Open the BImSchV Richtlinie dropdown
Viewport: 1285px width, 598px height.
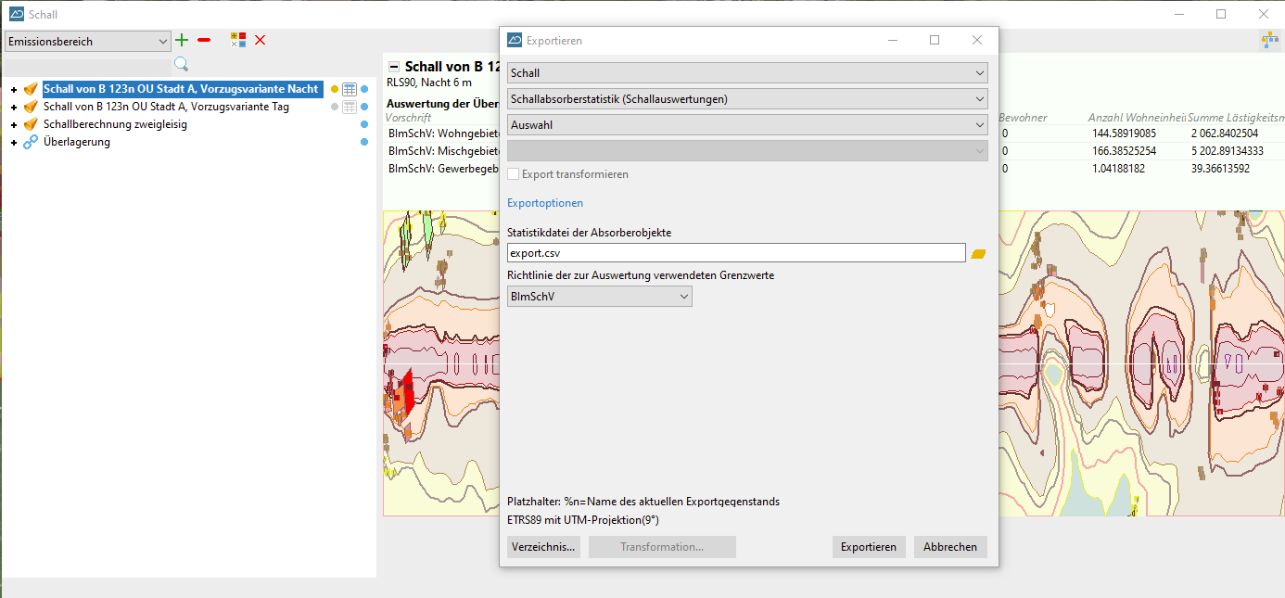pyautogui.click(x=599, y=297)
